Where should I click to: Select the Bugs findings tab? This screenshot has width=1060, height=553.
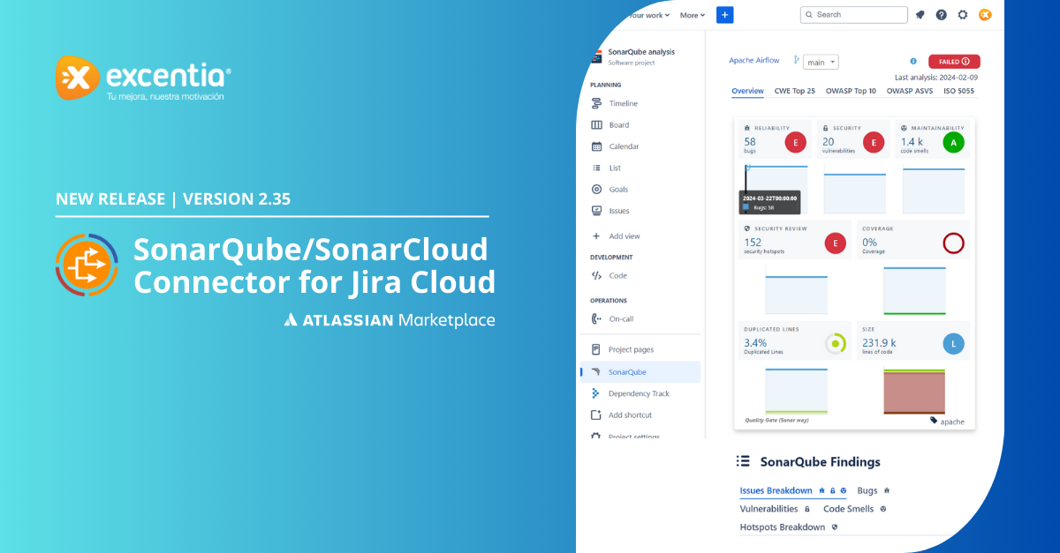click(x=874, y=490)
